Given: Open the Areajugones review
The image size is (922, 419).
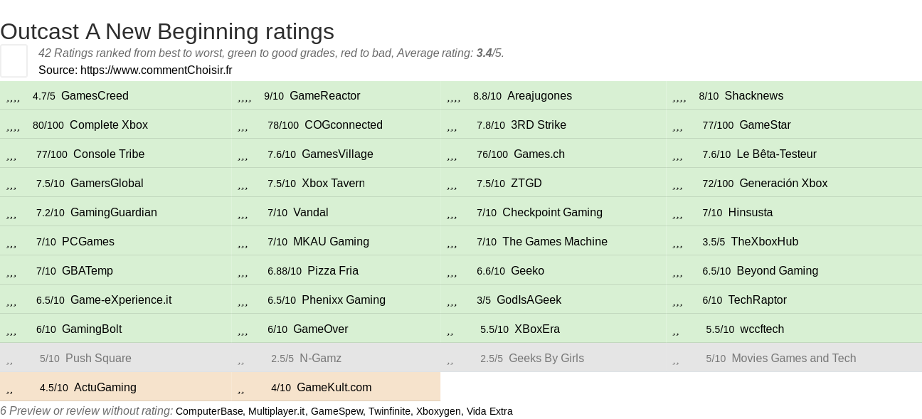Looking at the screenshot, I should (x=539, y=96).
